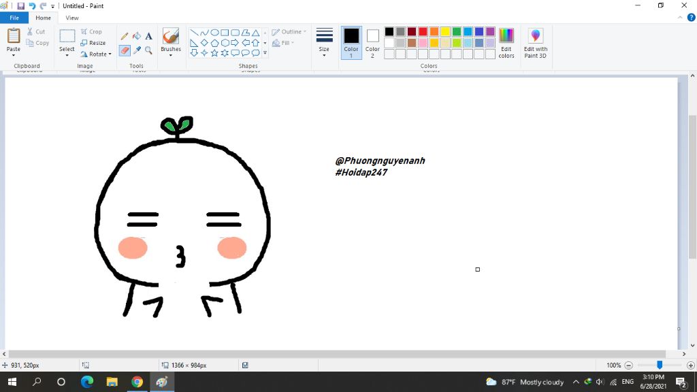Select the Color picker eyedropper tool
Image resolution: width=697 pixels, height=392 pixels.
coord(137,50)
